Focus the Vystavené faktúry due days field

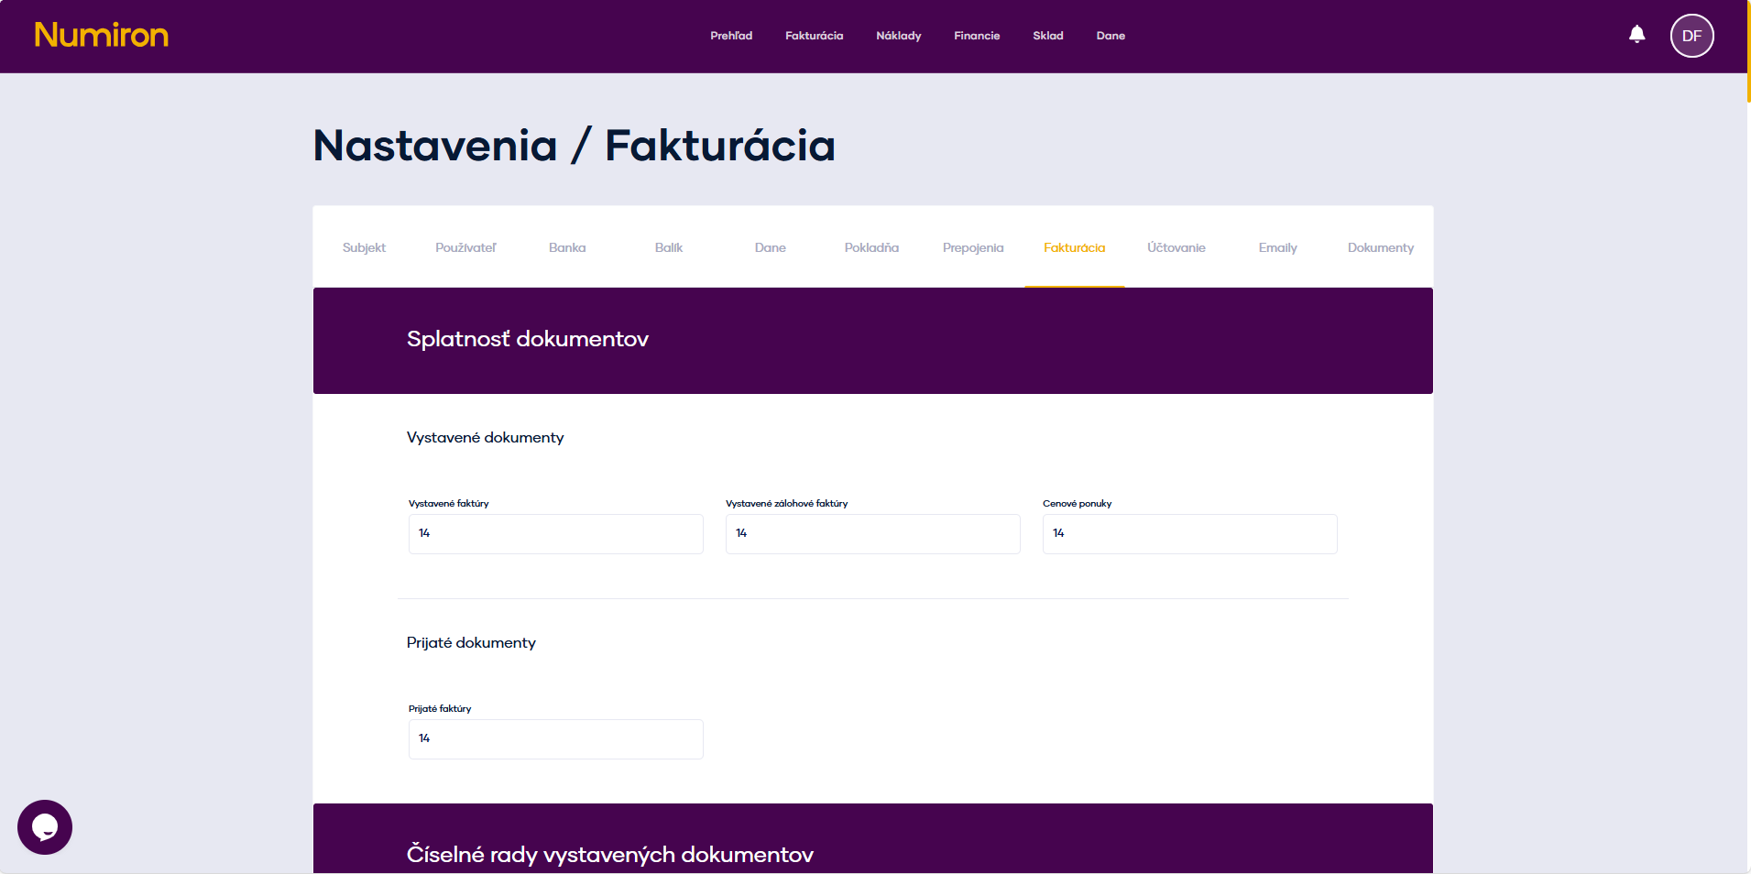click(555, 533)
